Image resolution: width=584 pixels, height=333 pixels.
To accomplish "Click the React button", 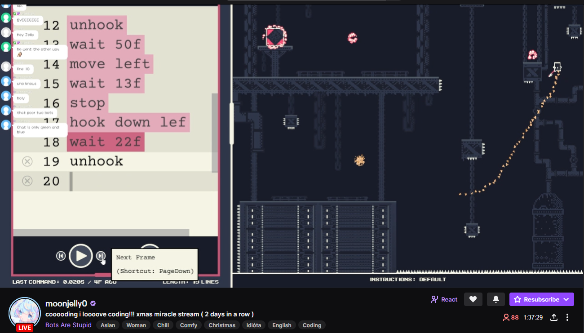I will tap(444, 299).
